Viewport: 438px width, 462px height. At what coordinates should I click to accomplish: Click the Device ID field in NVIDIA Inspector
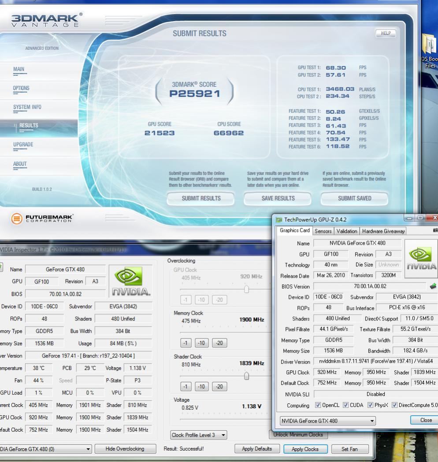(x=44, y=306)
